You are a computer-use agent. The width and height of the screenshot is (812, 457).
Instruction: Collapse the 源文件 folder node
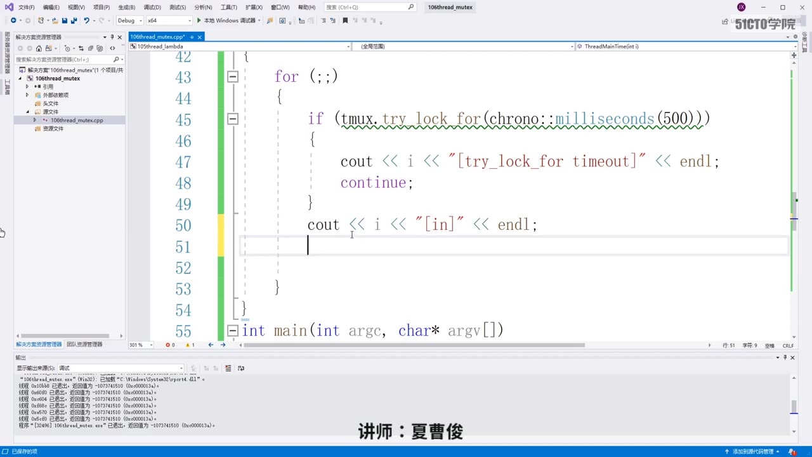[x=27, y=112]
